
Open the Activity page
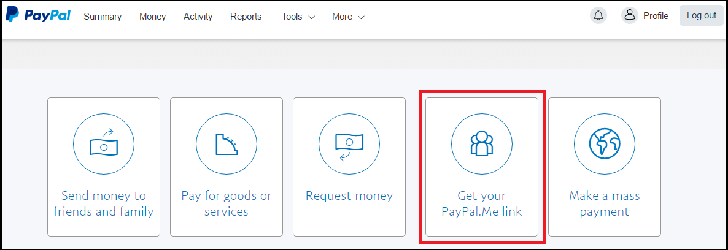(x=198, y=17)
